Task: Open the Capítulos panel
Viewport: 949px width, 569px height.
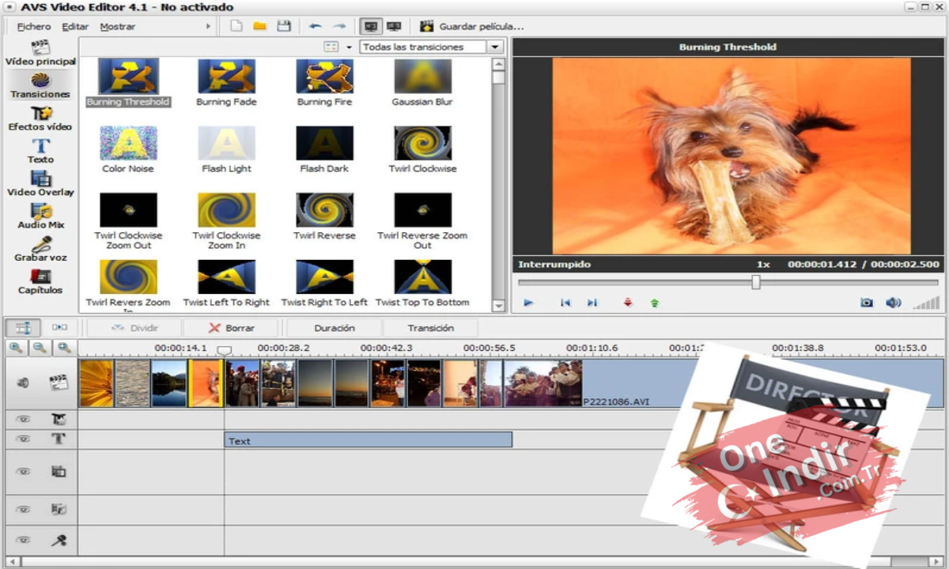Action: click(x=40, y=281)
